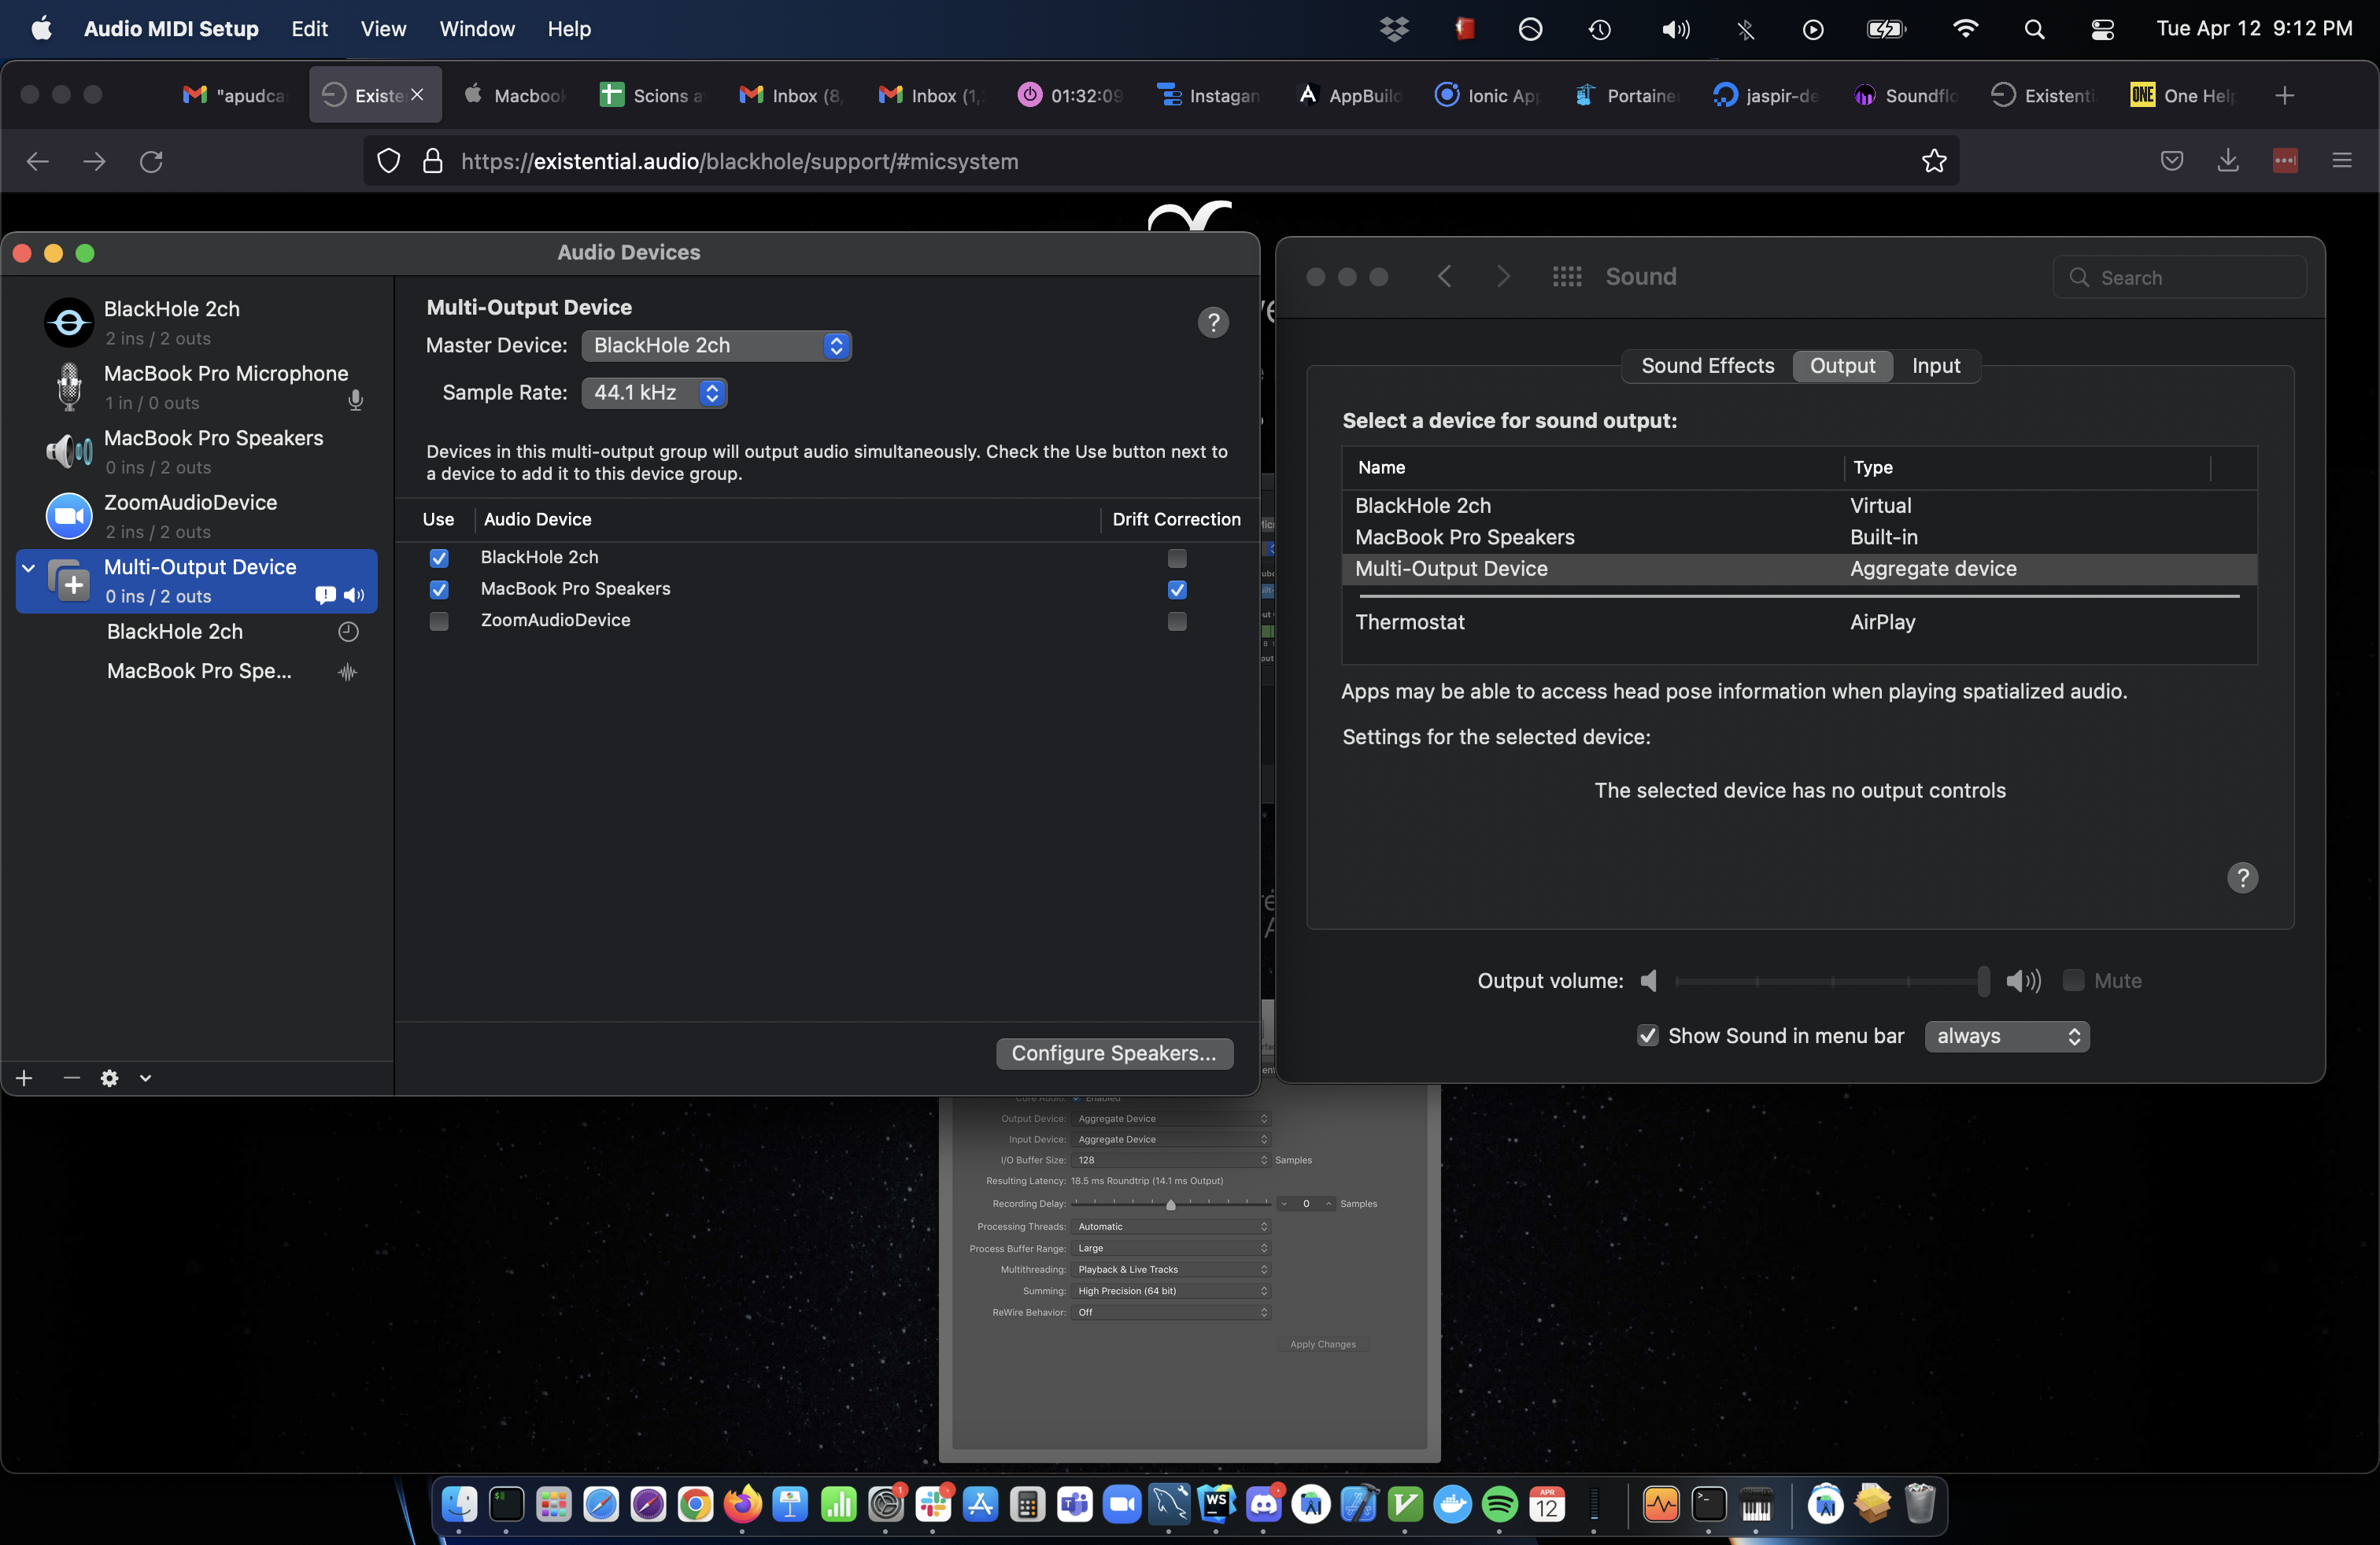The width and height of the screenshot is (2380, 1545).
Task: Select Thermostat AirPlay output device
Action: [x=1410, y=621]
